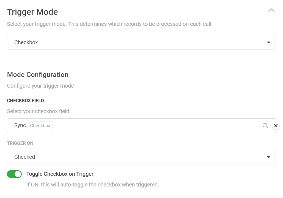Viewport: 283px width, 198px height.
Task: Click the 'Select your checkbox field' hint
Action: coord(38,111)
